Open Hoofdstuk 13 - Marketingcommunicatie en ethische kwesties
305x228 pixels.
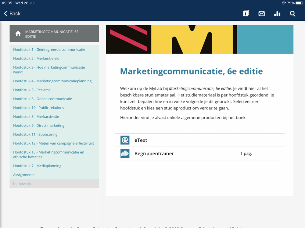[x=48, y=154]
